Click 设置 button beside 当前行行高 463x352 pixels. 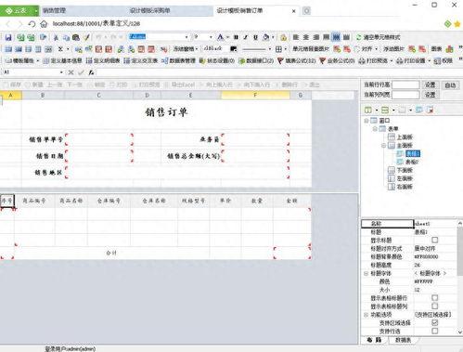pyautogui.click(x=430, y=85)
